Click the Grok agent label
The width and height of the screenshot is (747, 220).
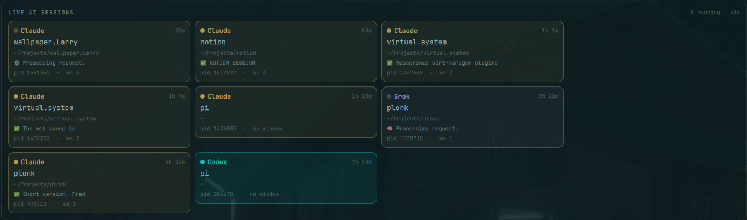point(402,96)
